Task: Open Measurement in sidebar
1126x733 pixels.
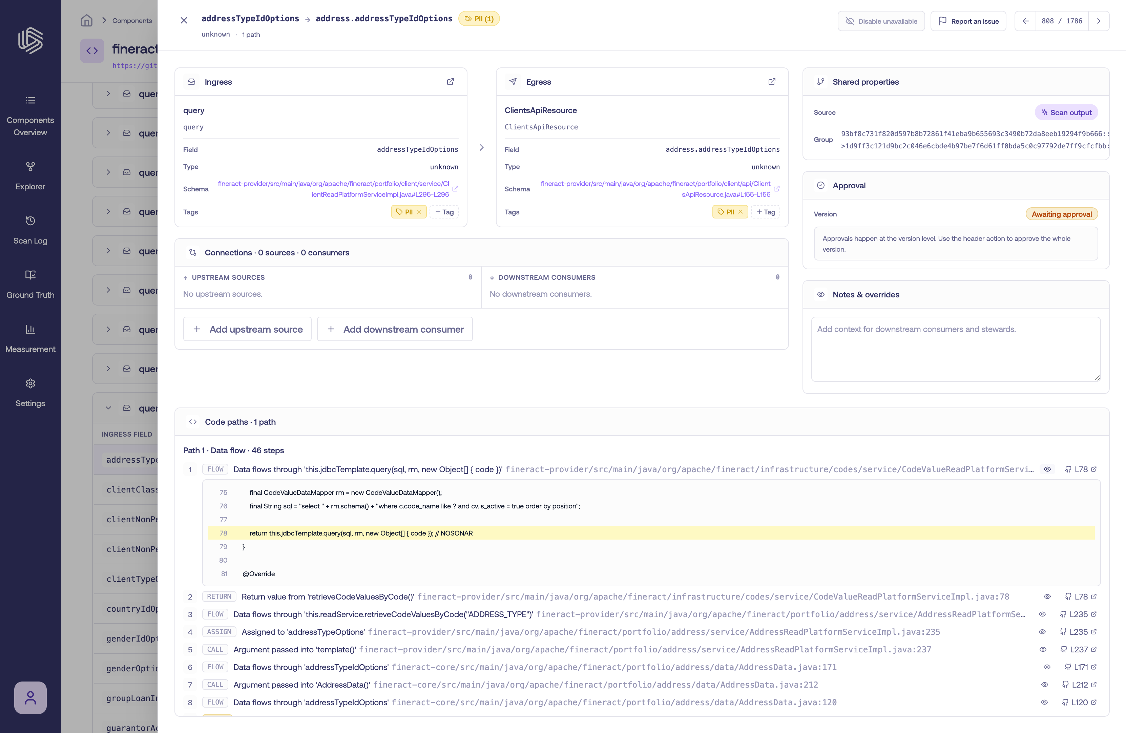Action: 30,339
